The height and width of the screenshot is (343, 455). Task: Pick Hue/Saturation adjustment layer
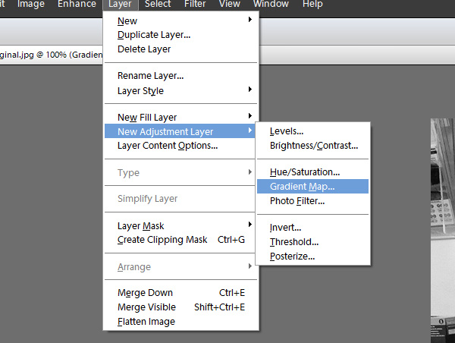click(x=312, y=172)
